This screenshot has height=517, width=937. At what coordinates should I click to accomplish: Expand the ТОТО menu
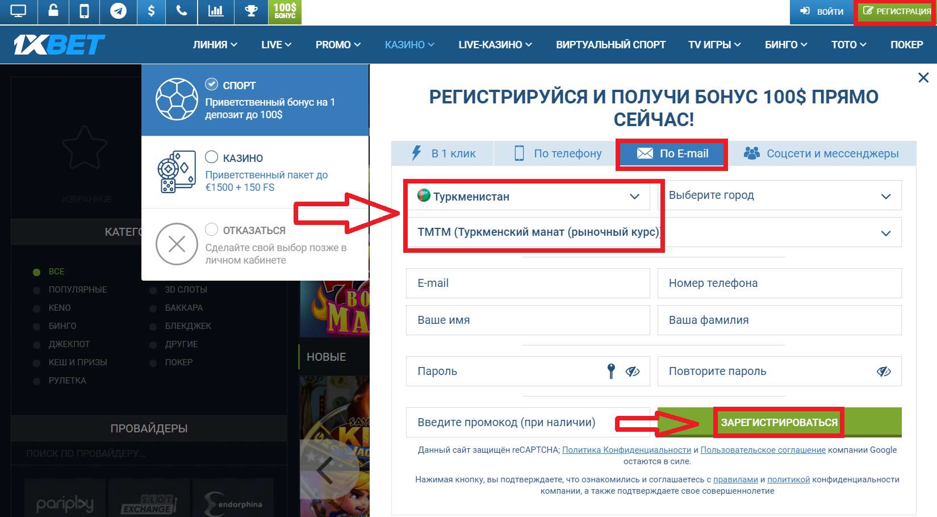coord(848,45)
